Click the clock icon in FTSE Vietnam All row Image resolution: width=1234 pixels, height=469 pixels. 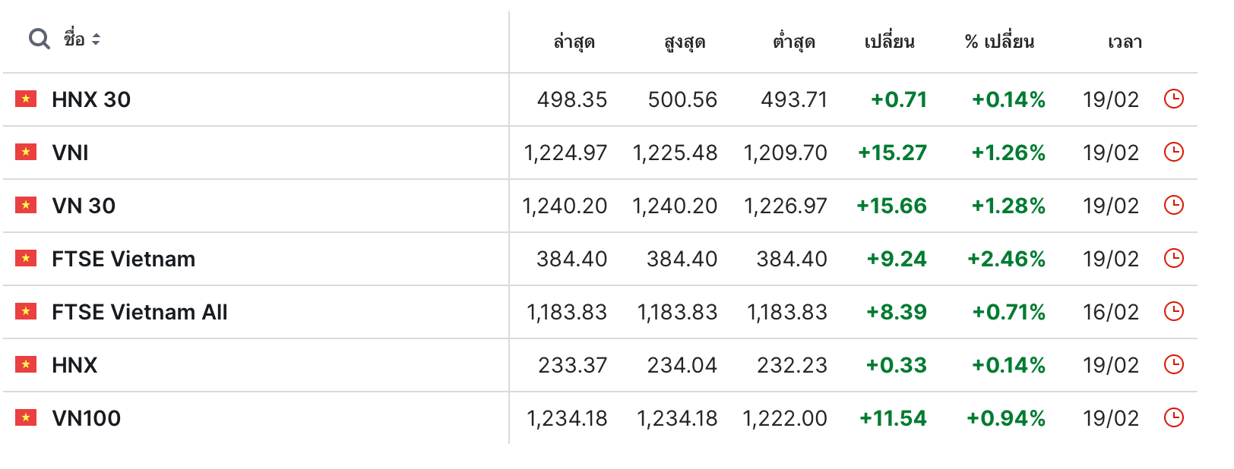[x=1174, y=311]
